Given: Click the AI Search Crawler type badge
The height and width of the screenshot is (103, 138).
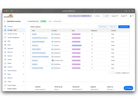Looking at the screenshot, I should point(77,45).
